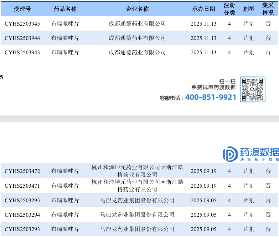Viewport: 279px width, 237px height.
Task: Select acceptance number CYHS2503945
Action: (22, 24)
